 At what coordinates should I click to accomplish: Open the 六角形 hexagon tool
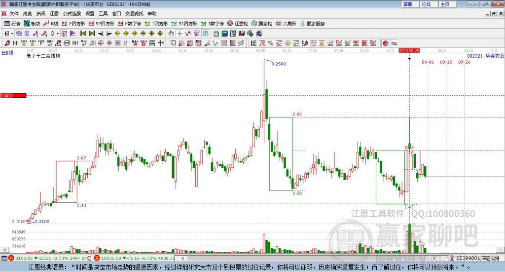point(286,24)
